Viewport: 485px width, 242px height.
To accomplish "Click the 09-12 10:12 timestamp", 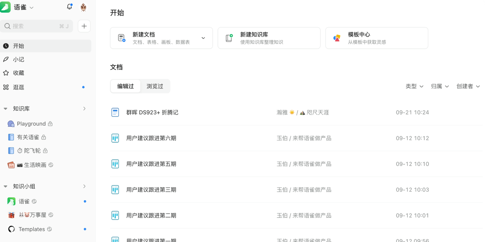I will (x=412, y=138).
